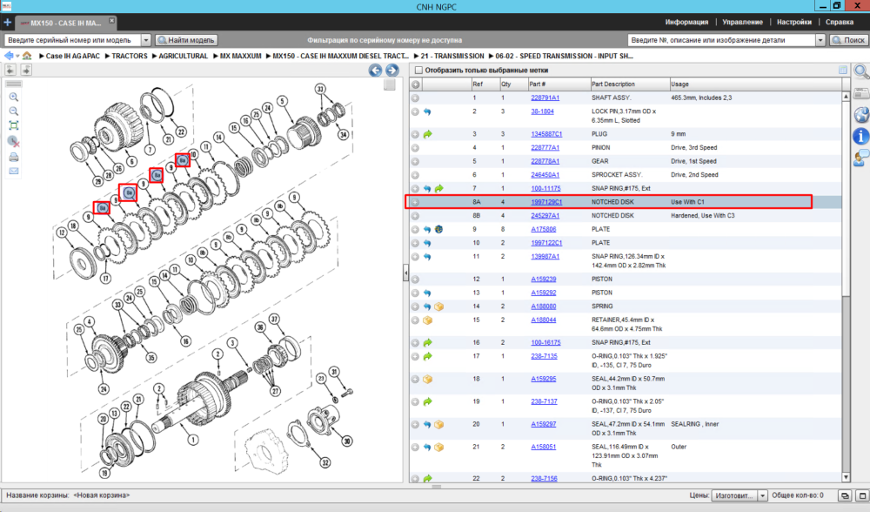870x512 pixels.
Task: Close the MX150 tab
Action: 111,21
